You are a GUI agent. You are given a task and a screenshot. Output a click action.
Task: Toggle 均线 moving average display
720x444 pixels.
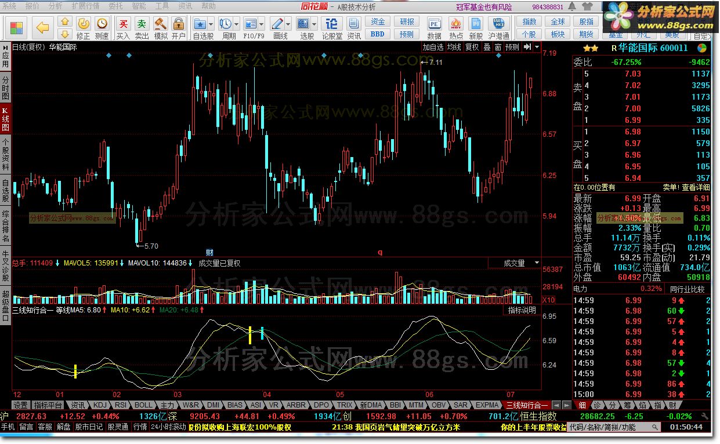454,47
